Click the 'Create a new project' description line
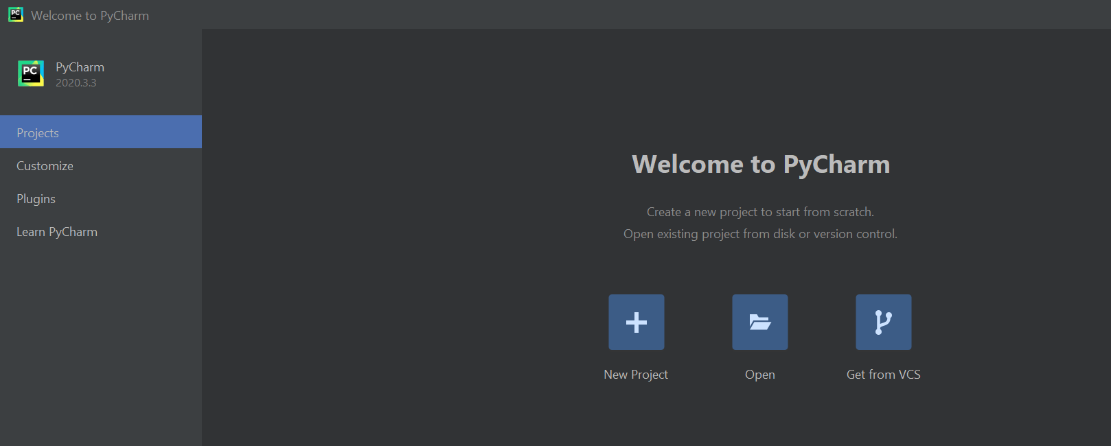This screenshot has height=446, width=1111. (x=760, y=212)
